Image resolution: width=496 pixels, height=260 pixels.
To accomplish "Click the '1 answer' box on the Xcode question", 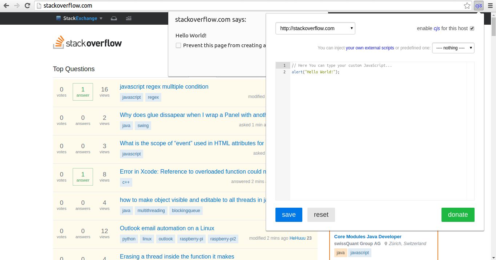I will coord(83,177).
